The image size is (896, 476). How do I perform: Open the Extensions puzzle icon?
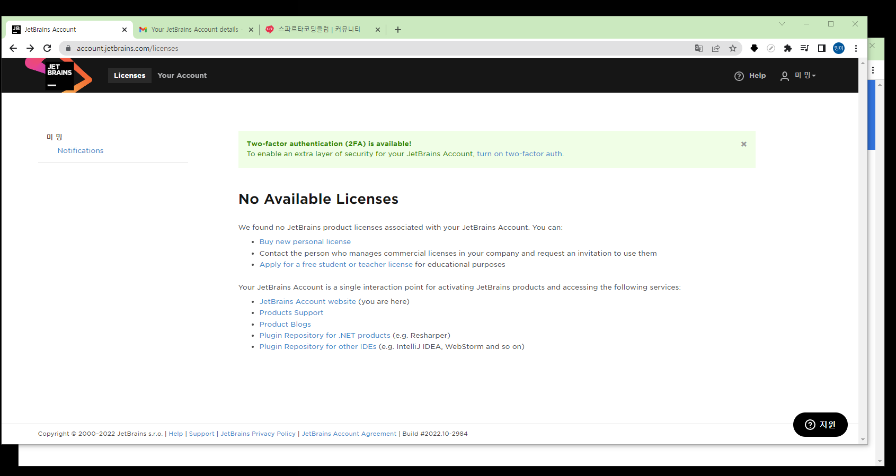click(788, 48)
